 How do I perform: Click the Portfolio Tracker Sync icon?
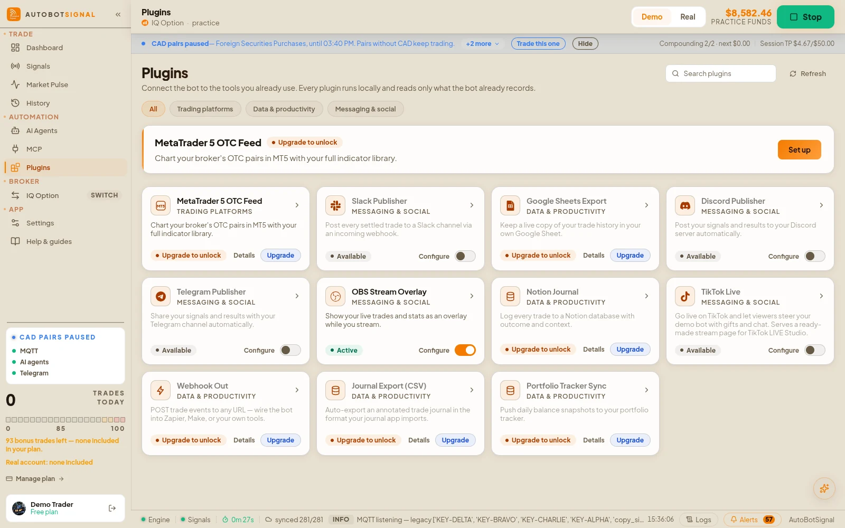click(510, 390)
